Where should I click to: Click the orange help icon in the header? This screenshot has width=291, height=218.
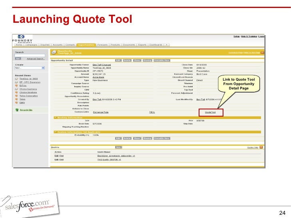click(262, 53)
